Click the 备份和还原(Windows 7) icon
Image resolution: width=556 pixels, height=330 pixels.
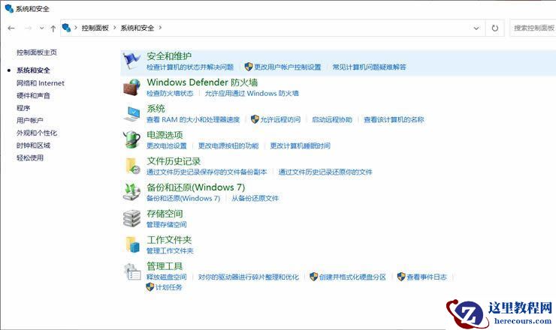click(131, 192)
